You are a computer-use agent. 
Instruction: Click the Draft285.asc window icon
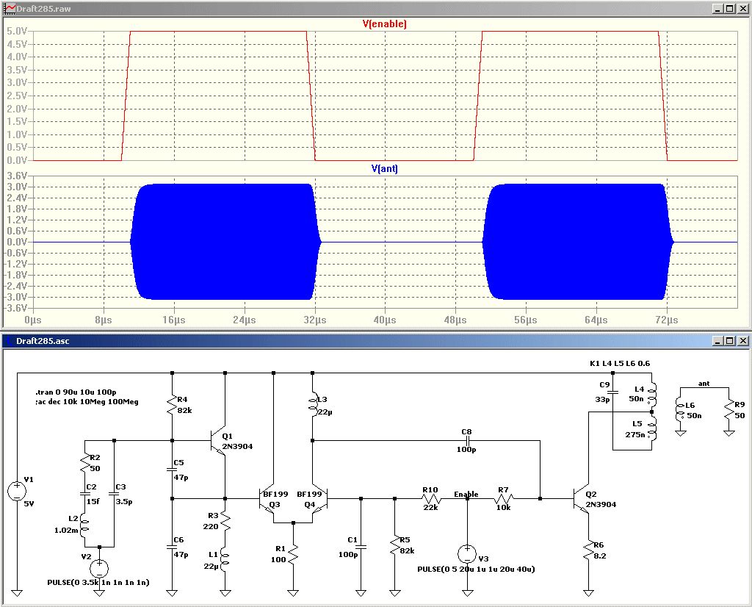coord(10,341)
